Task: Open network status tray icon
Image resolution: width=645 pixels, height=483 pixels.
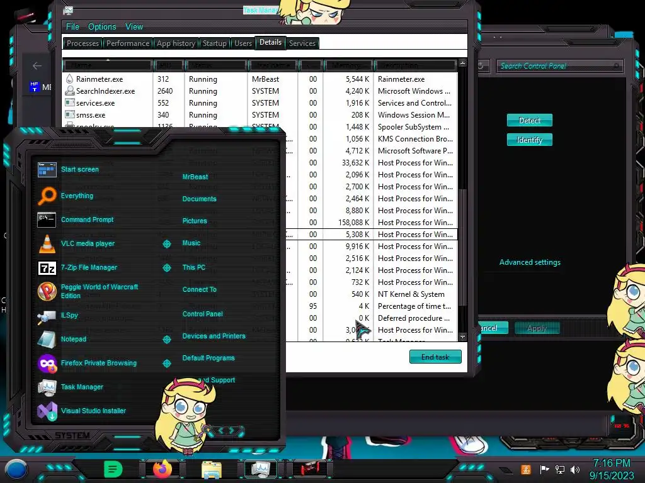Action: click(560, 469)
